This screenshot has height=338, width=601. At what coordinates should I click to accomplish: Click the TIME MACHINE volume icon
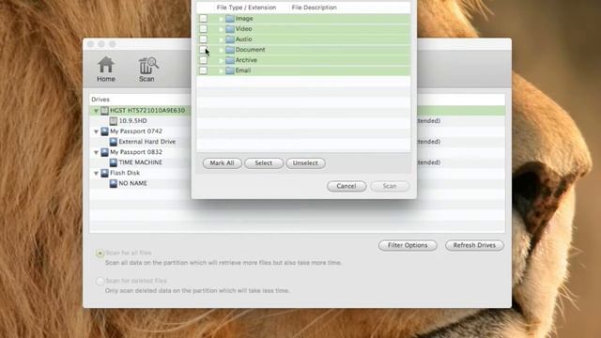[x=114, y=162]
